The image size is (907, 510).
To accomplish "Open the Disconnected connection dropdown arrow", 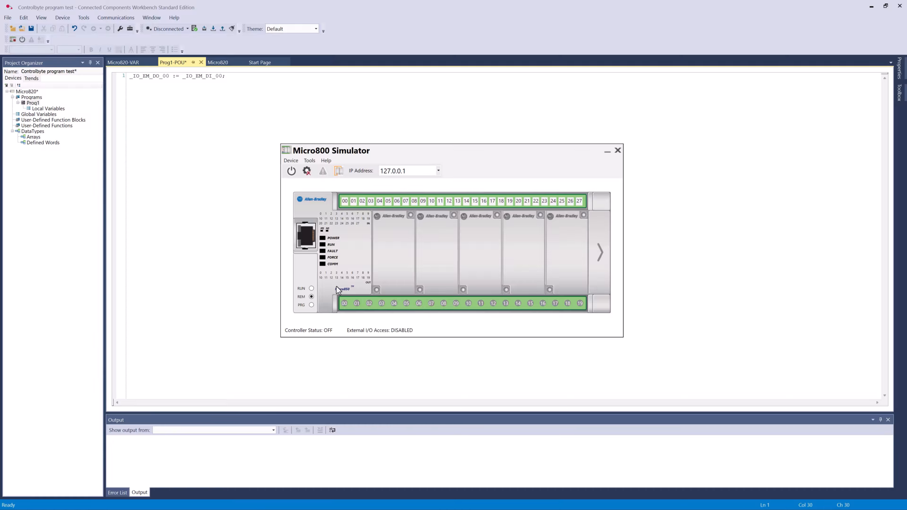I will [187, 29].
